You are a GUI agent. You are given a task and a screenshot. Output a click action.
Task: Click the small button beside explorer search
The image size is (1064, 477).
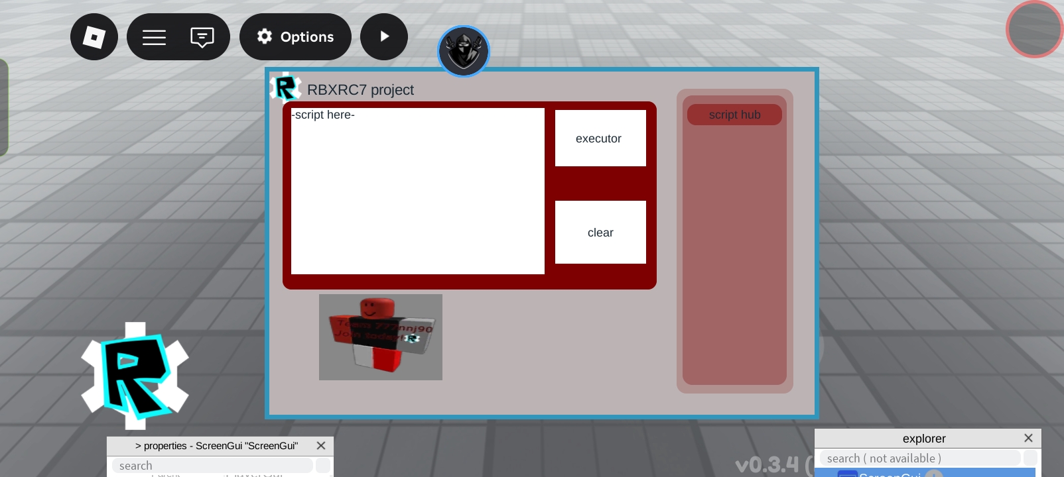point(1030,458)
